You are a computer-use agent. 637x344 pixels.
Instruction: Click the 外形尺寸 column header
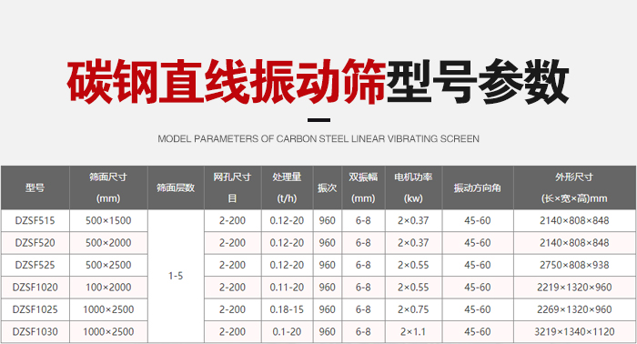pos(574,187)
